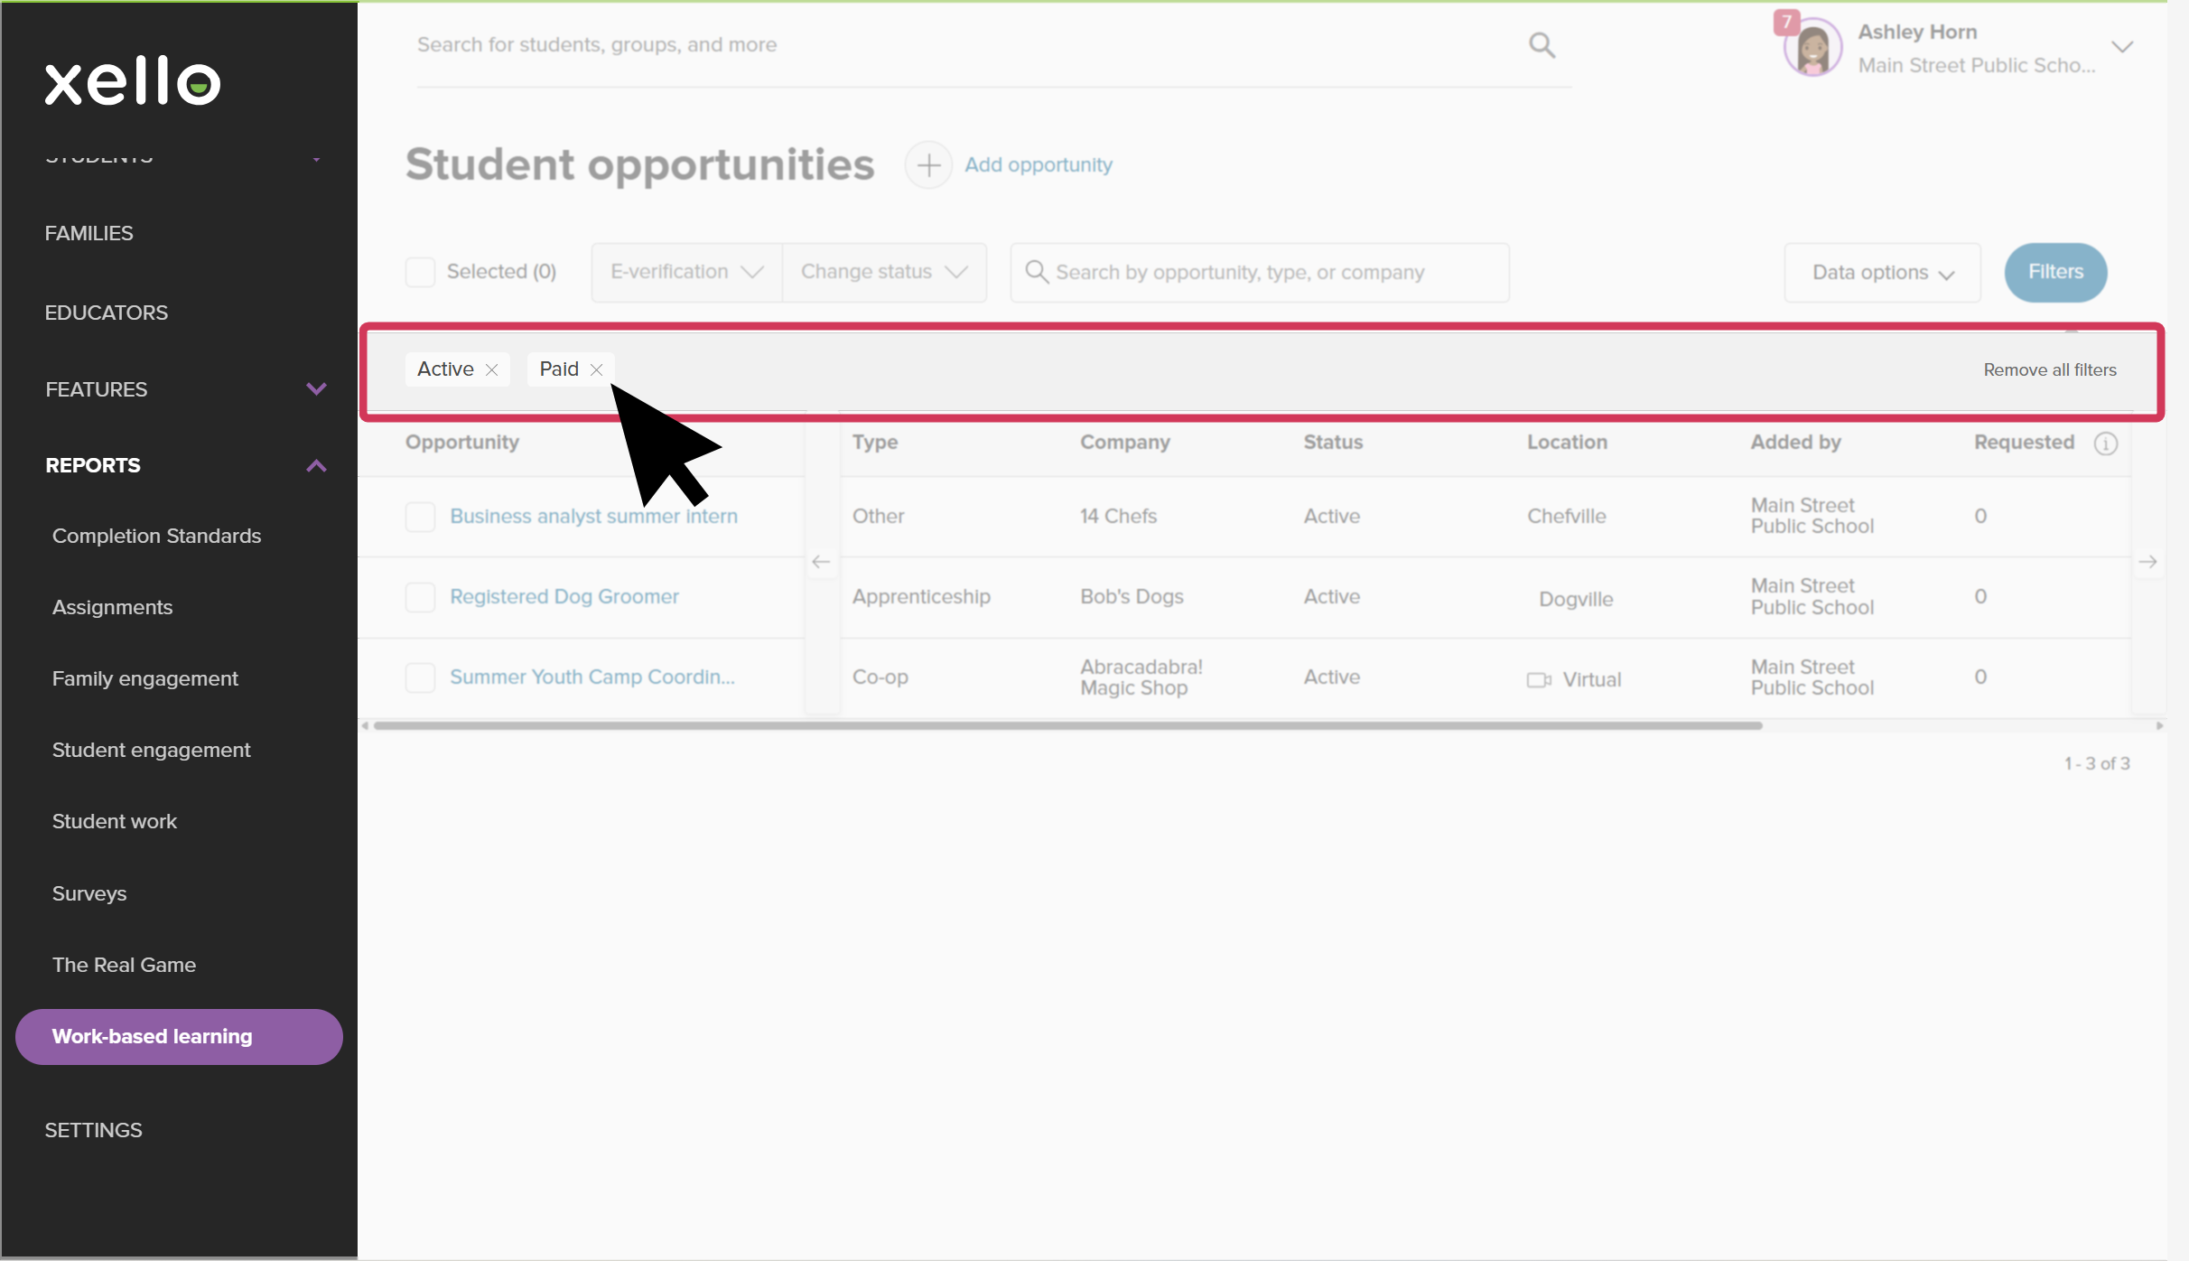Open The Real Game report

pos(124,965)
